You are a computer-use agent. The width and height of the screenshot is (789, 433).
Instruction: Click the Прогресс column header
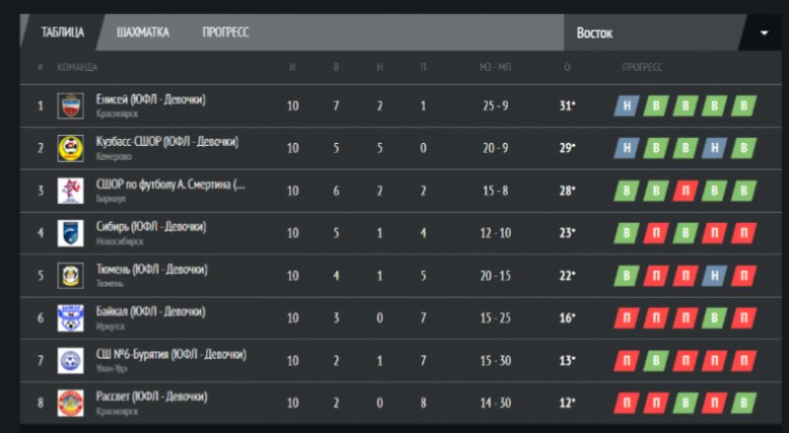(642, 67)
